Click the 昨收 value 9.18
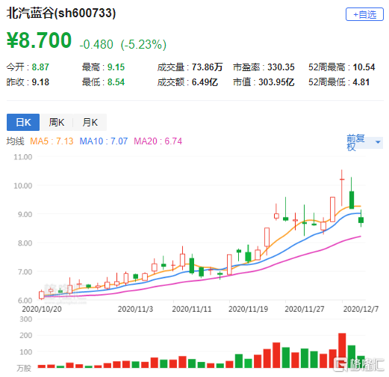Viewport: 389px width, 377px height. coord(40,82)
